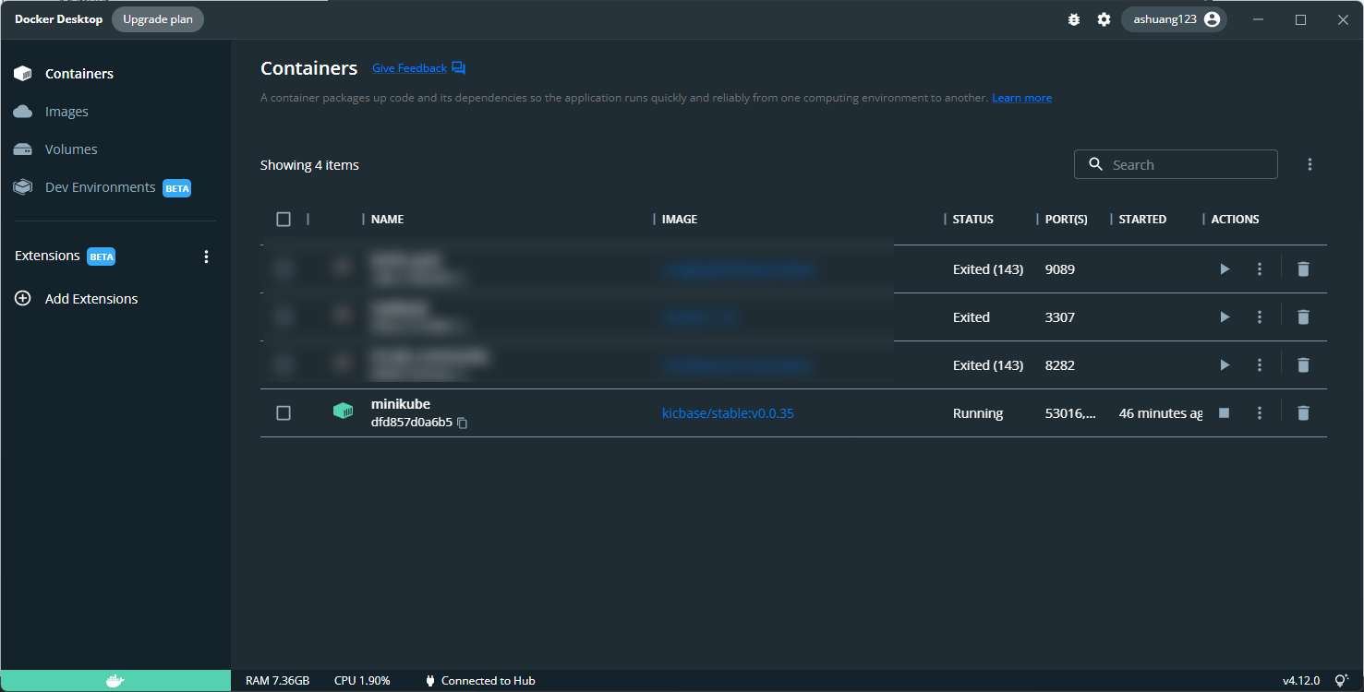The height and width of the screenshot is (692, 1364).
Task: Delete the minikube container
Action: [x=1303, y=413]
